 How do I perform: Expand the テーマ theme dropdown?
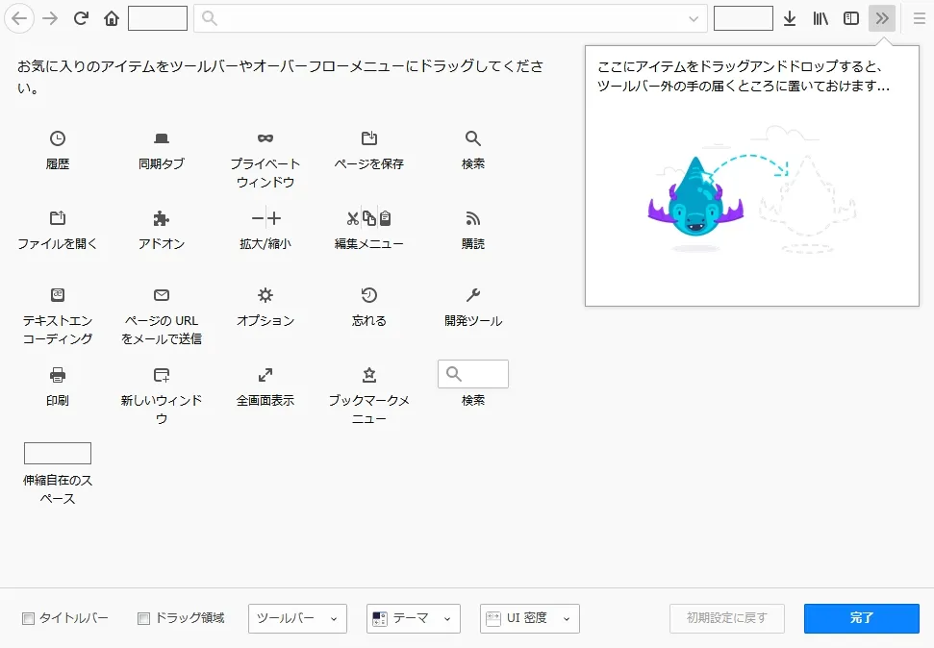pyautogui.click(x=414, y=618)
